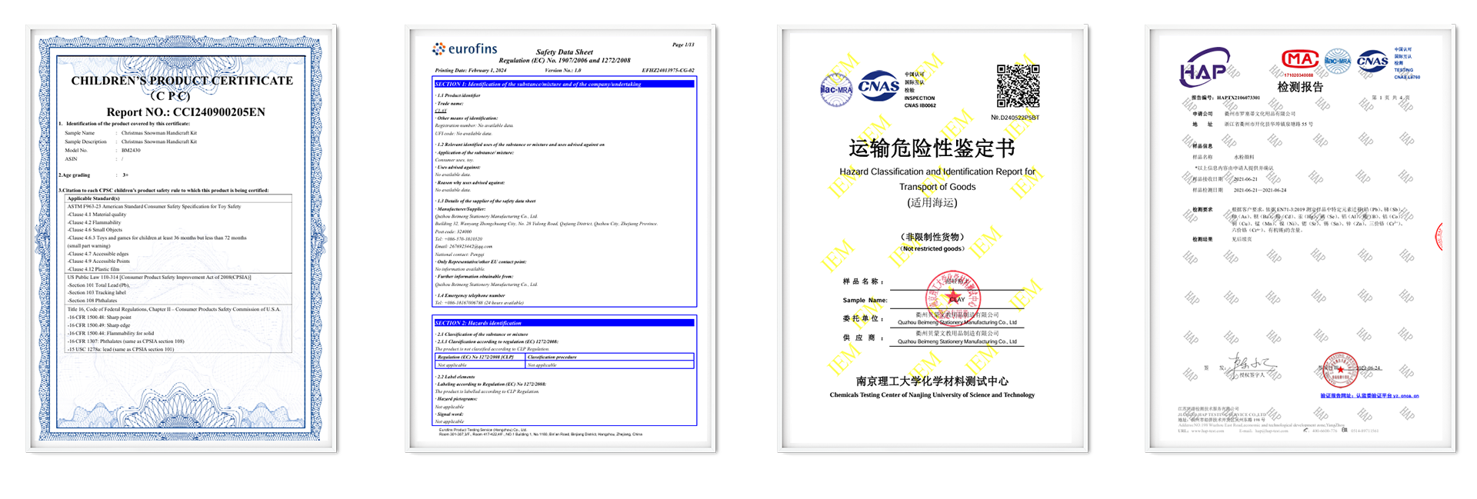Click the eurofins logo

click(x=465, y=49)
